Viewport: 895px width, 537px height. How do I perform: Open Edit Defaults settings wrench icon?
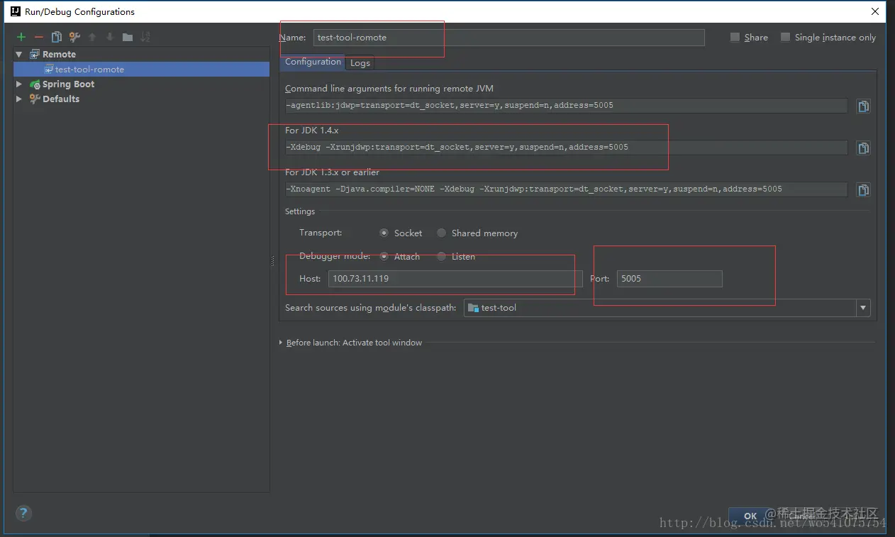(x=74, y=37)
